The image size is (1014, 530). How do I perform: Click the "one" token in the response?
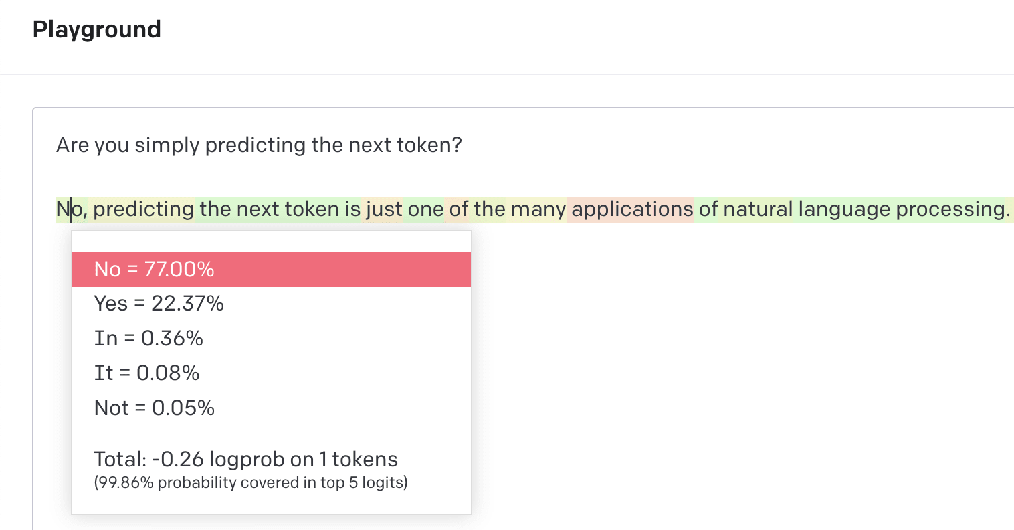click(x=425, y=209)
